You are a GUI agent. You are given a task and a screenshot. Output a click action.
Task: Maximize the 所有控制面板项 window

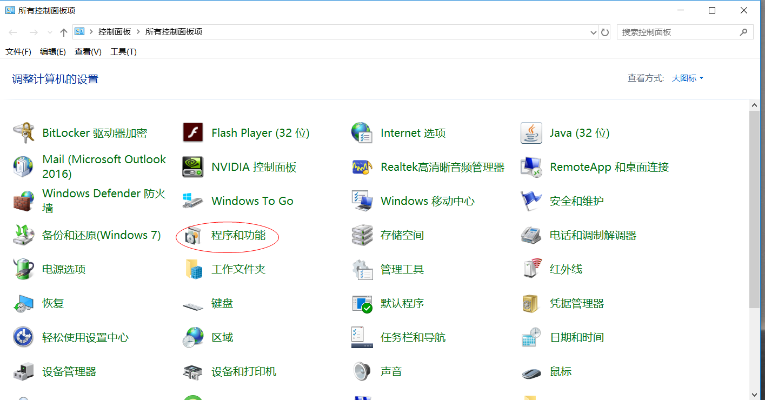[712, 10]
